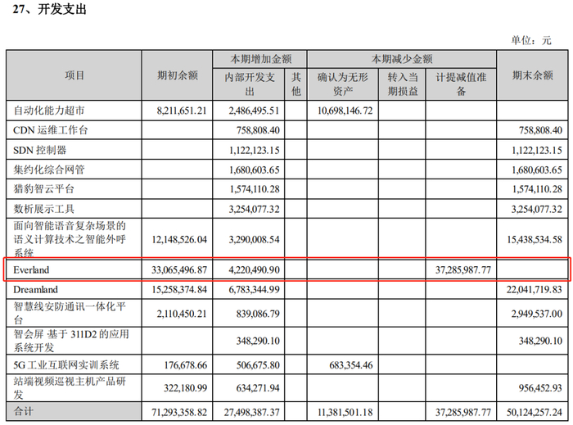Click the value 506,675.80

click(258, 365)
